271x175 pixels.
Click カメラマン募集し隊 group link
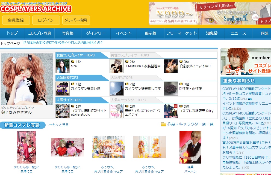[86, 88]
